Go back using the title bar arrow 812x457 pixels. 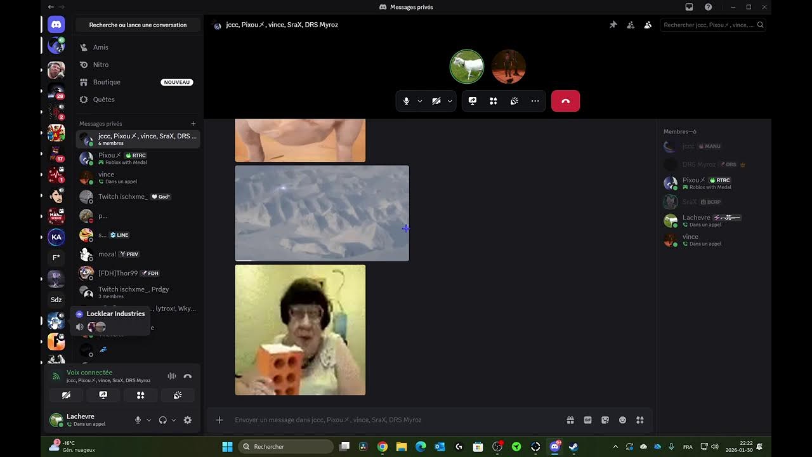pyautogui.click(x=51, y=7)
